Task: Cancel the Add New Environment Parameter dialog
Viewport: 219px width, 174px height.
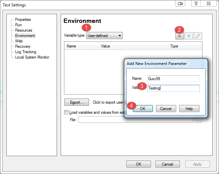Action: 166,109
